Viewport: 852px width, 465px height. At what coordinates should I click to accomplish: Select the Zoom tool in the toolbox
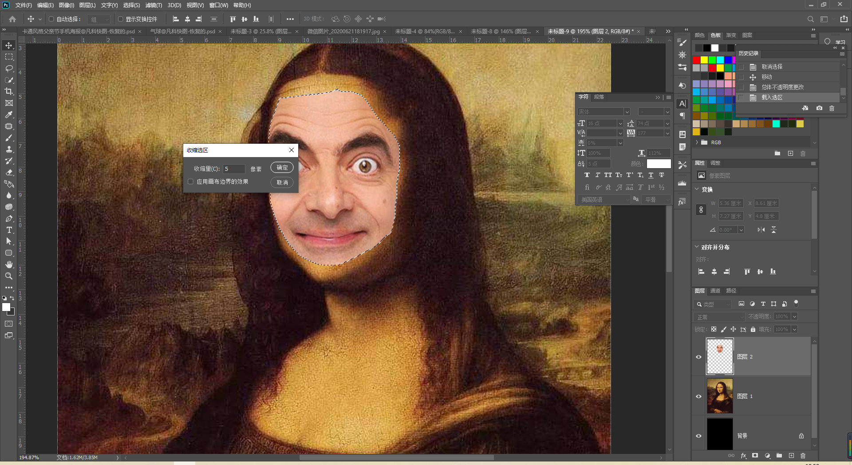pyautogui.click(x=9, y=276)
